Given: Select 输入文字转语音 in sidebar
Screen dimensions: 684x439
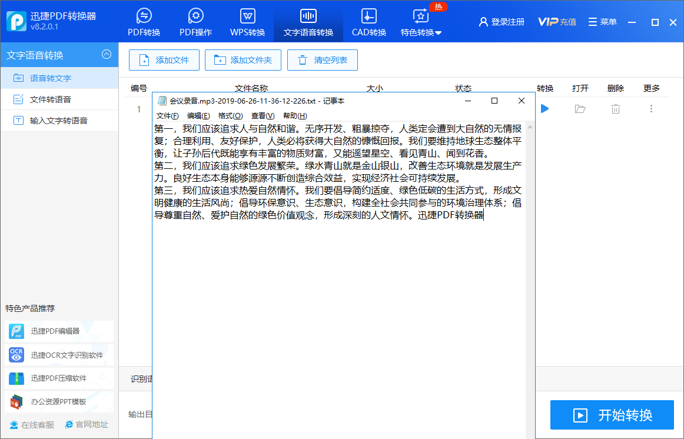Looking at the screenshot, I should point(58,121).
